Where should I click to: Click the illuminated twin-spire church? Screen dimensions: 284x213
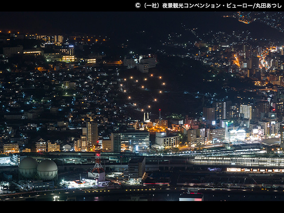pos(146,118)
